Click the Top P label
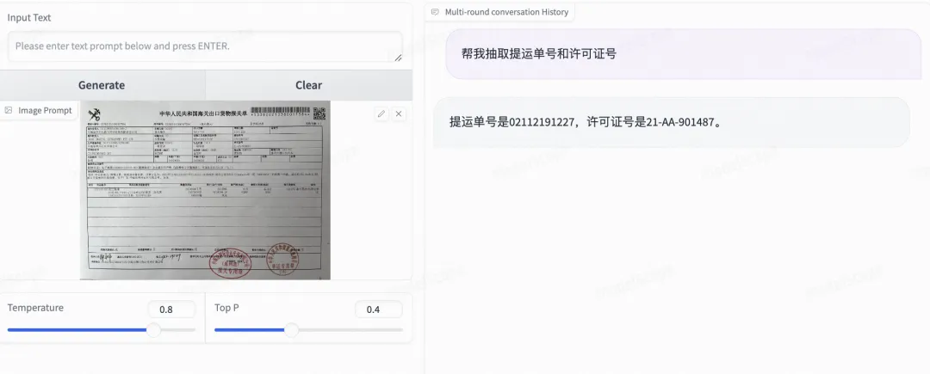The height and width of the screenshot is (374, 930). point(226,308)
